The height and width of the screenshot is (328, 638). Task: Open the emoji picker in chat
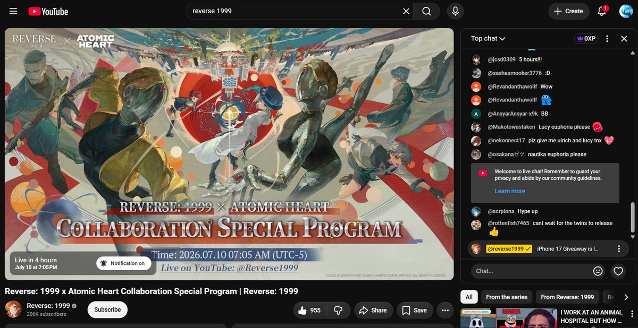(598, 271)
